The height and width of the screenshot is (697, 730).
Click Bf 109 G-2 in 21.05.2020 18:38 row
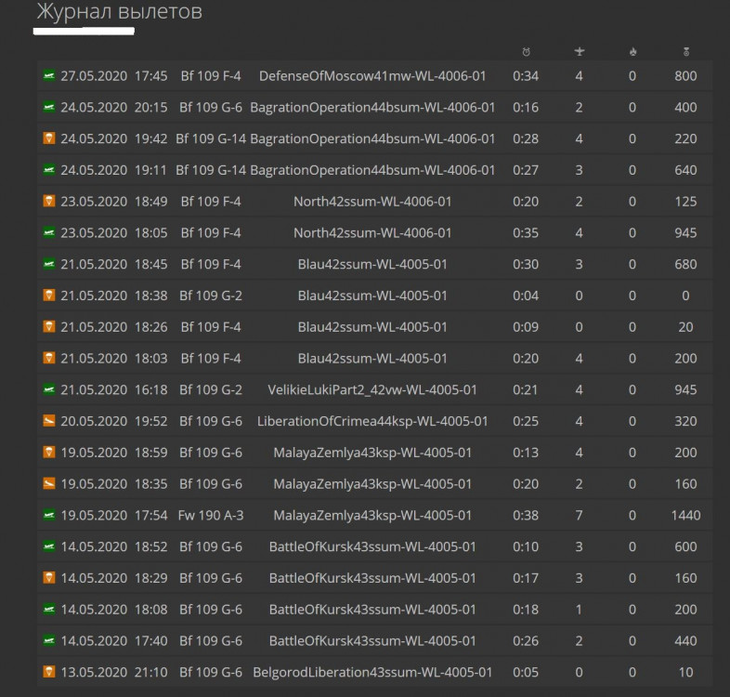click(211, 296)
